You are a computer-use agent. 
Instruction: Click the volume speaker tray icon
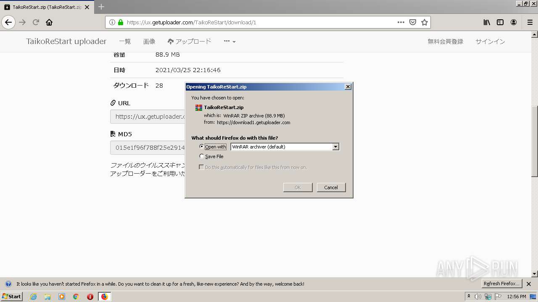(478, 297)
